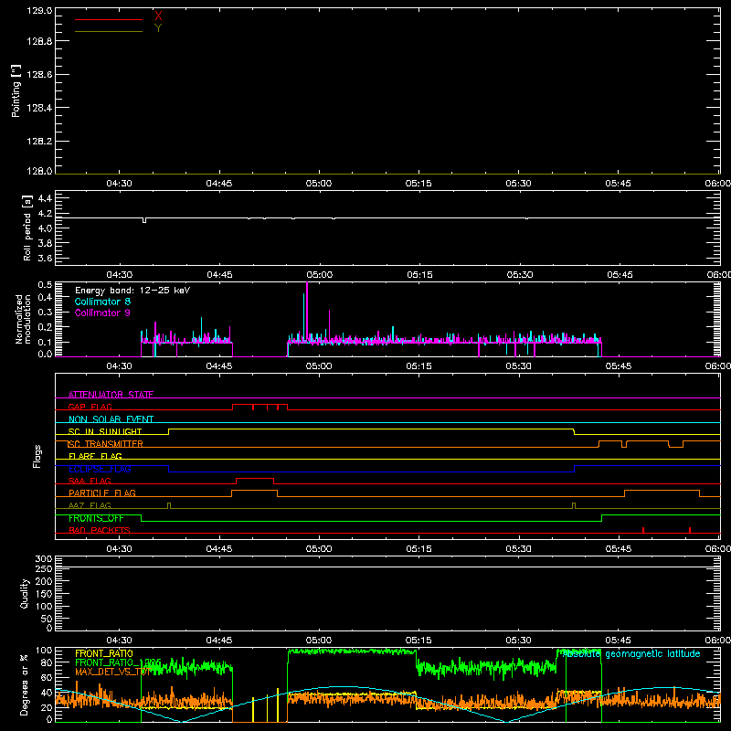This screenshot has height=731, width=731.
Task: Click the 4.4 tick label on Roll period axis
Action: pos(45,199)
